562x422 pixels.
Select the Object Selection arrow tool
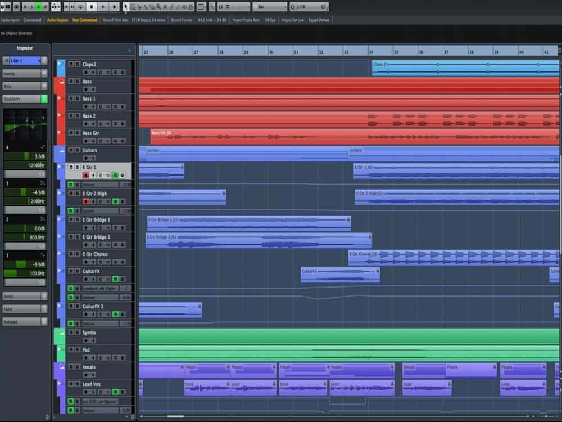(x=125, y=7)
